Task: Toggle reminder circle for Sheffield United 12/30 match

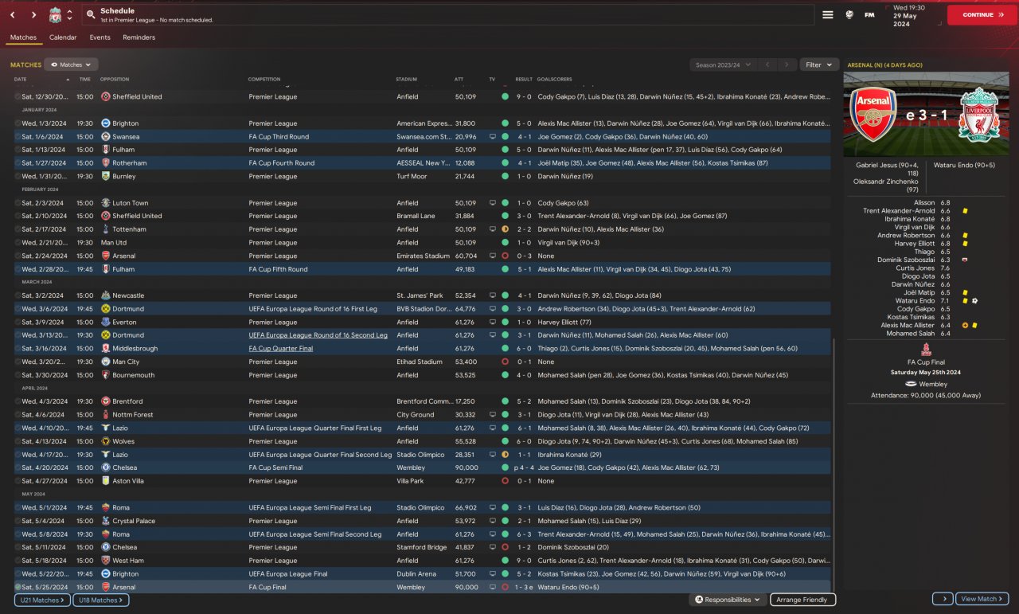Action: tap(18, 96)
